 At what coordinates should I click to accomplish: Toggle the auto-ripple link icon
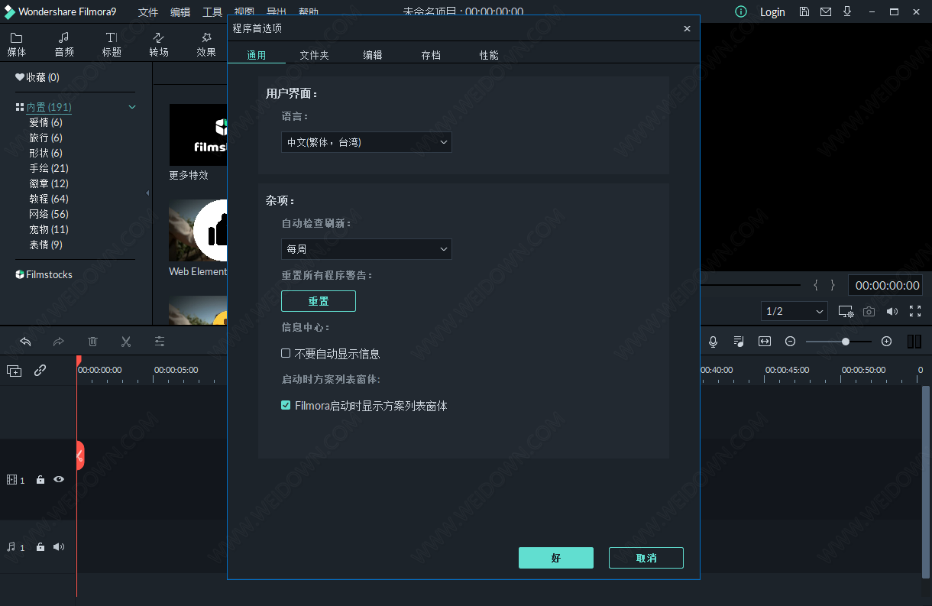pos(40,371)
